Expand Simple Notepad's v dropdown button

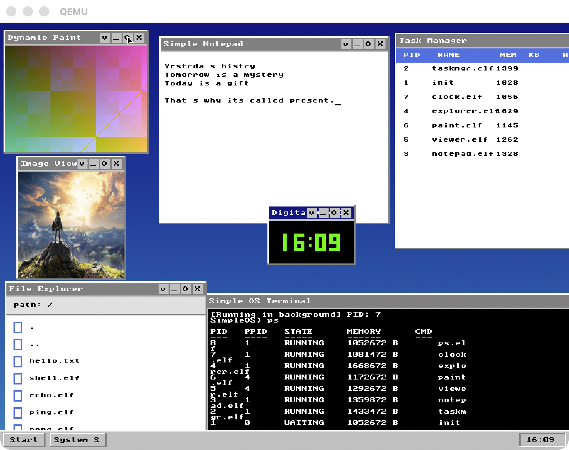346,44
